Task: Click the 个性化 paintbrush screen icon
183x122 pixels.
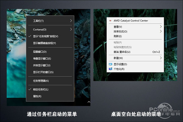Action: coord(110,69)
